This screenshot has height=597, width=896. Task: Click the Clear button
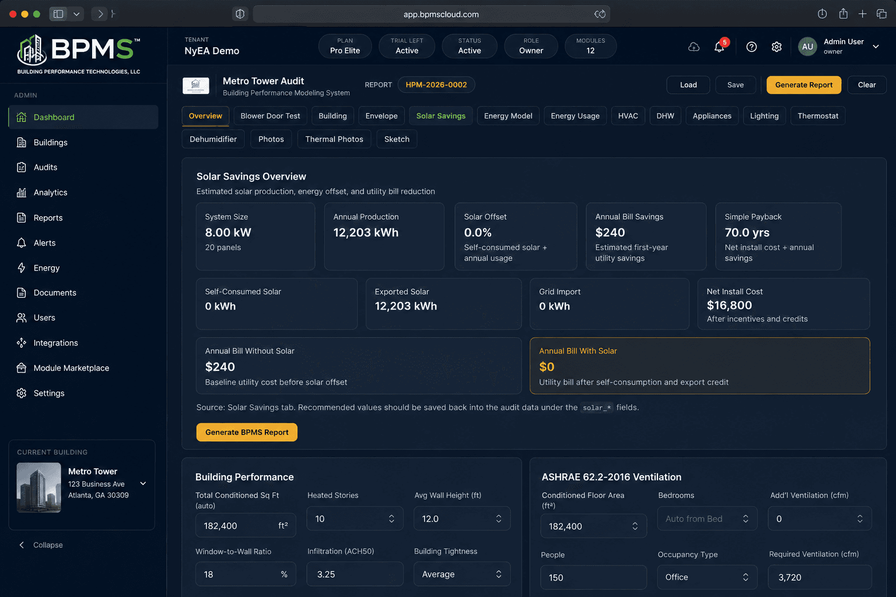pos(867,85)
